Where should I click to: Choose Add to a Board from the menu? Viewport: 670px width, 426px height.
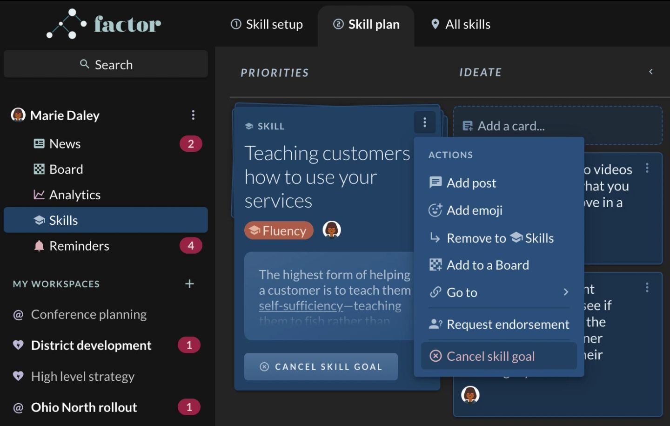(x=499, y=265)
